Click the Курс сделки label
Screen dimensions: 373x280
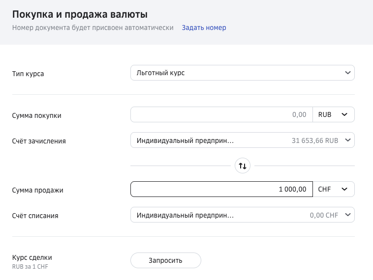point(32,257)
